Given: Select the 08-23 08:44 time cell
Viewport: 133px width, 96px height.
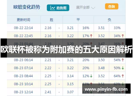Looking at the screenshot, I should 23,76.
